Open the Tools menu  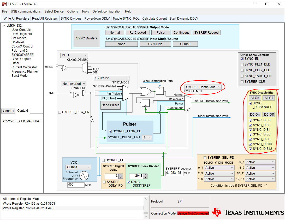tap(85, 11)
